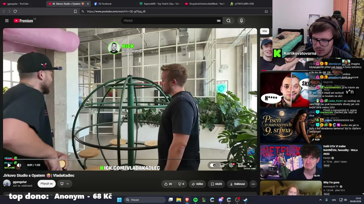
Task: Toggle the autoplay switch in the player
Action: pos(213,165)
